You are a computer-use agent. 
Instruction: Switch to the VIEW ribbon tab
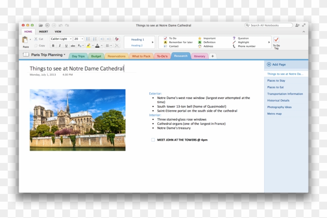[x=58, y=31]
